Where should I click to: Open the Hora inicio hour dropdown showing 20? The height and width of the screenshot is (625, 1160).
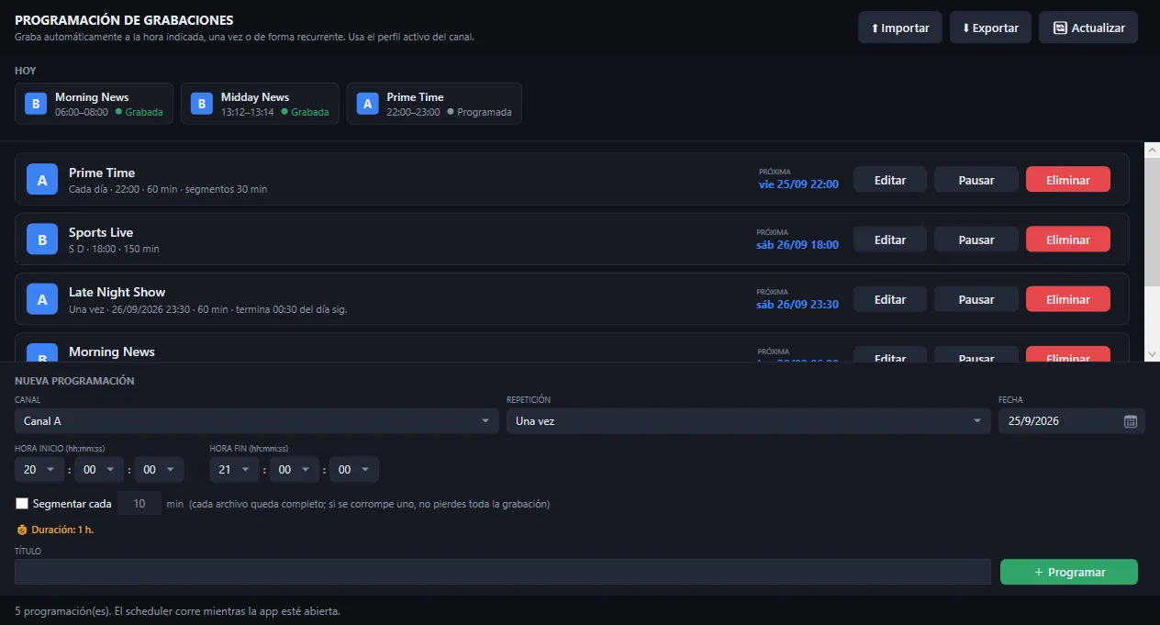pos(39,470)
